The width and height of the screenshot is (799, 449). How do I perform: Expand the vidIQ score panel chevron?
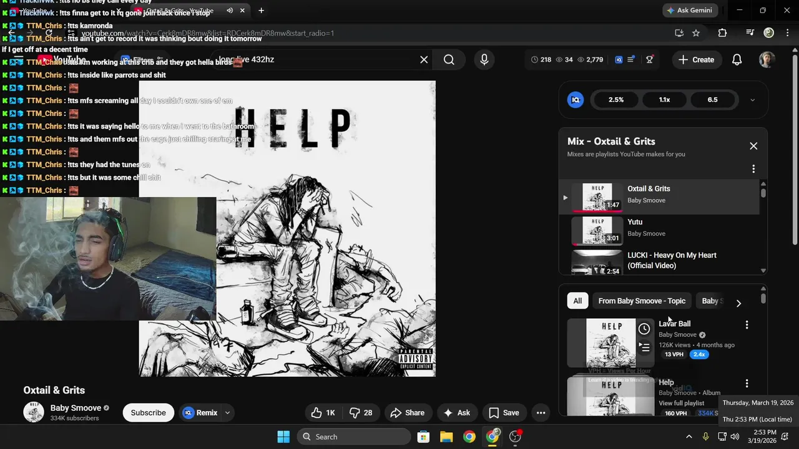pyautogui.click(x=752, y=100)
